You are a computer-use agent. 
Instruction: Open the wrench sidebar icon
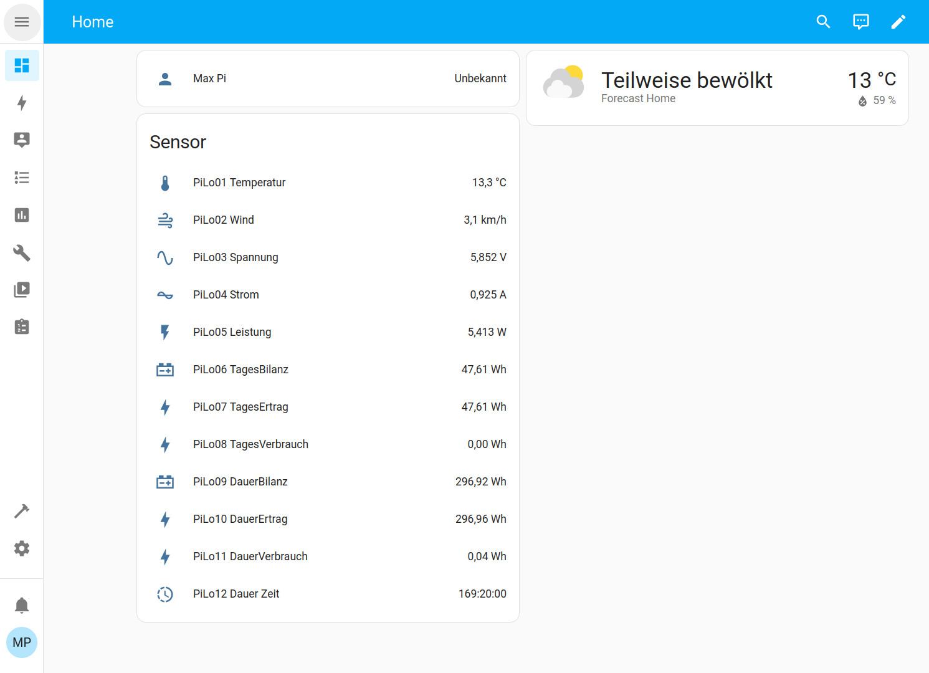(22, 252)
